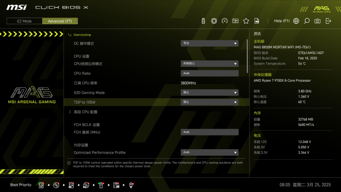Click the CPU Ratio input field
This screenshot has height=192, width=341.
tap(209, 73)
